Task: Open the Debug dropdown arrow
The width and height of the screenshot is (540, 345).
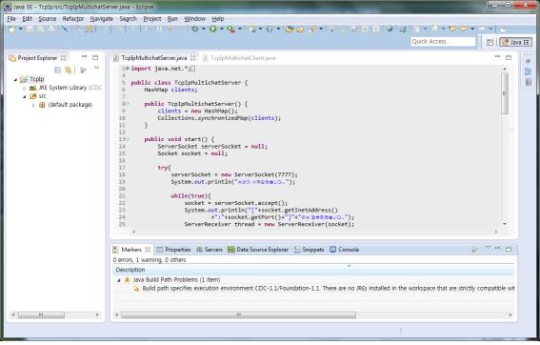Action: (x=203, y=30)
